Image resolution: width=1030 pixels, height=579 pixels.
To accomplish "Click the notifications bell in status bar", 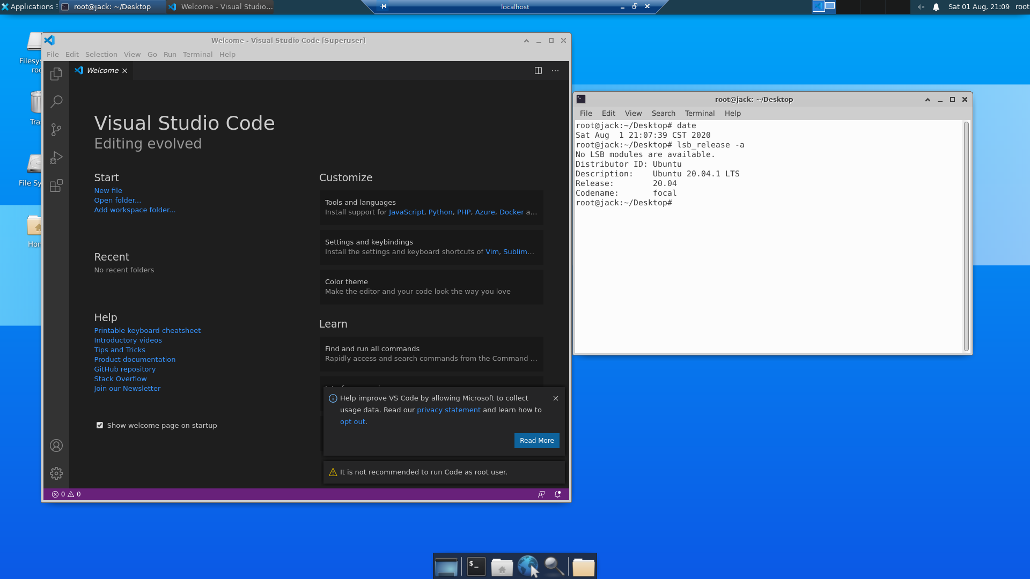I will click(557, 494).
